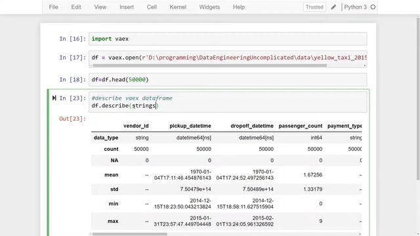This screenshot has height=236, width=420.
Task: Click the kernel idle circle indicator
Action: tap(373, 7)
